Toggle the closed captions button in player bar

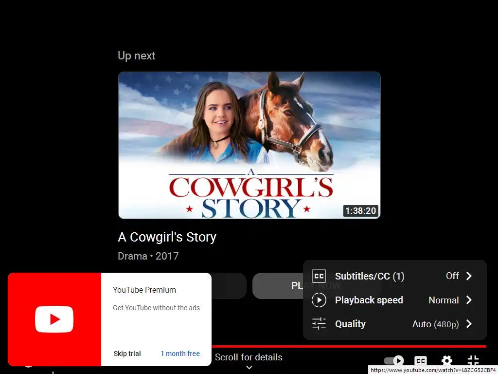421,361
